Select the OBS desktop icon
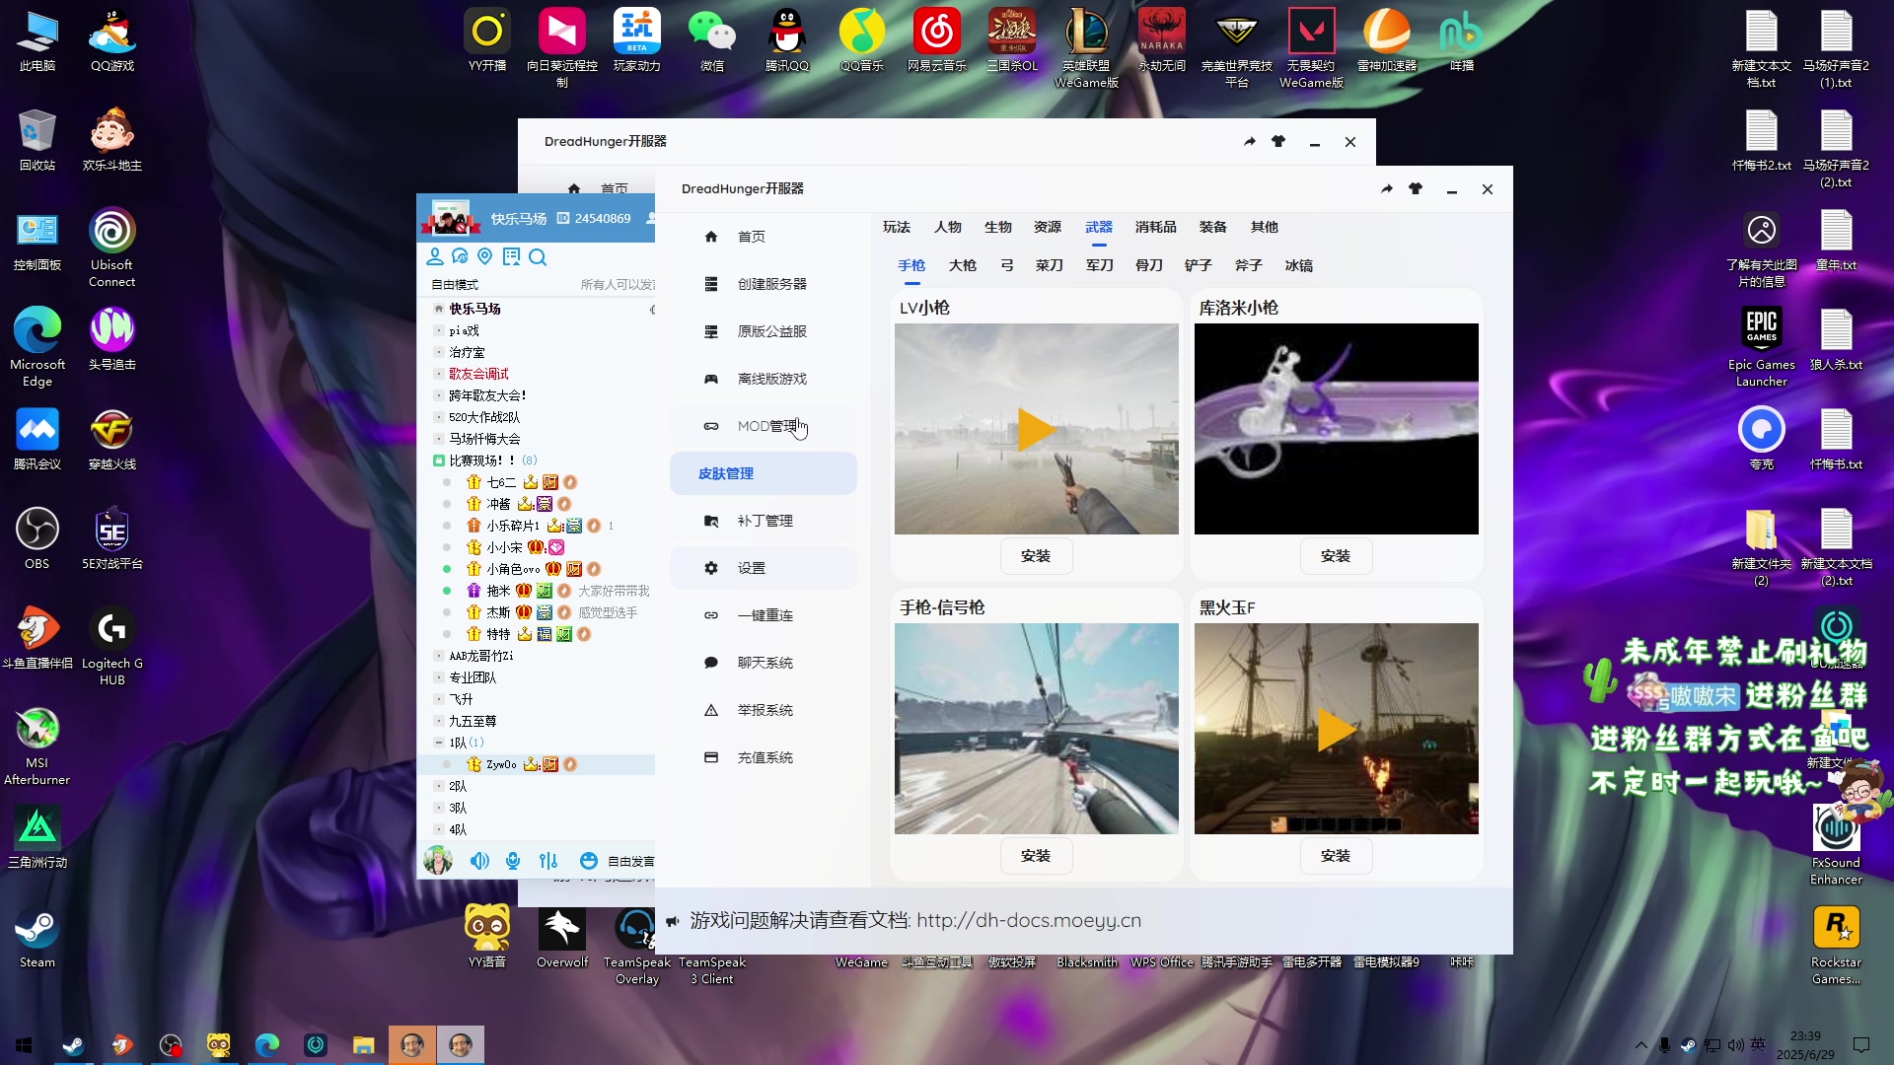 37,538
